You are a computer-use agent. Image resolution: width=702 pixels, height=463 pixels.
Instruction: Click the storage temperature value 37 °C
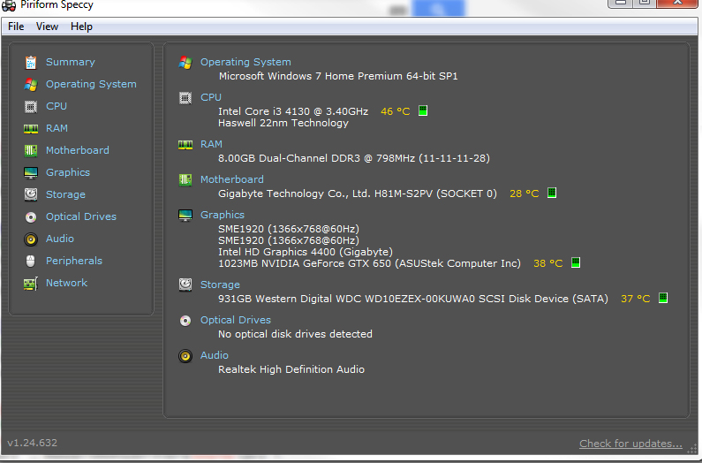point(635,299)
